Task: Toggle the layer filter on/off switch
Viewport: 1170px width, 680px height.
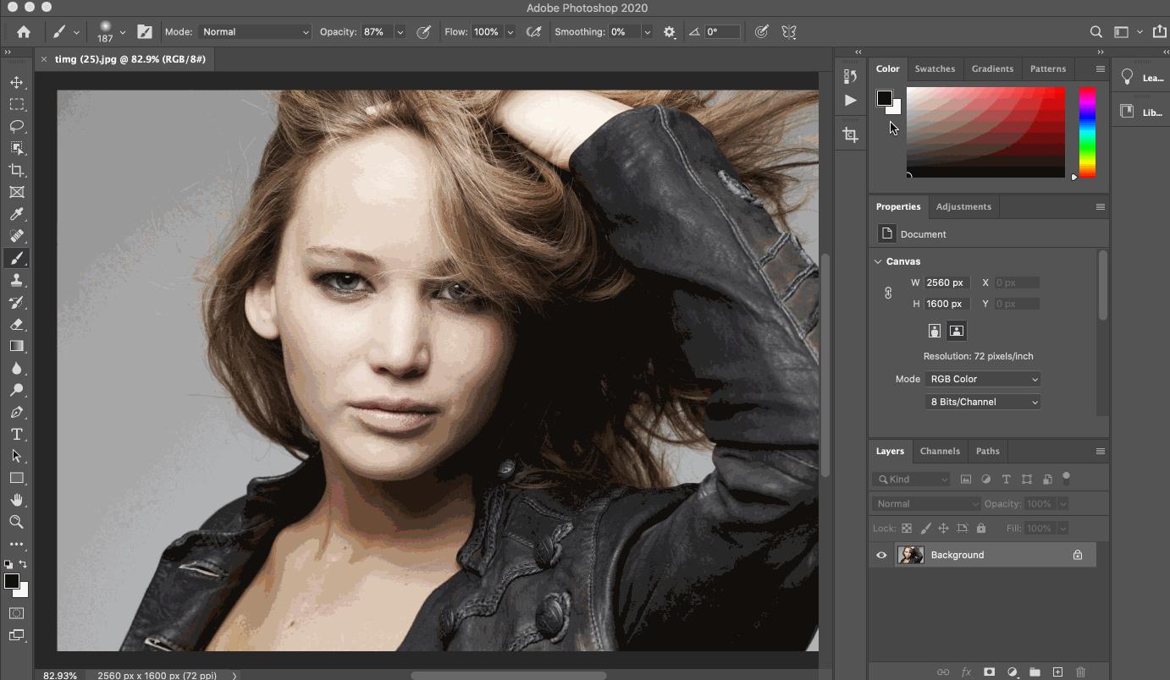Action: click(x=1066, y=478)
